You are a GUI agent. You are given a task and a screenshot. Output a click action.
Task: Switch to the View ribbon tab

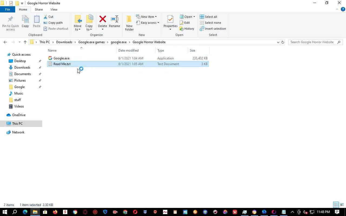pos(54,9)
